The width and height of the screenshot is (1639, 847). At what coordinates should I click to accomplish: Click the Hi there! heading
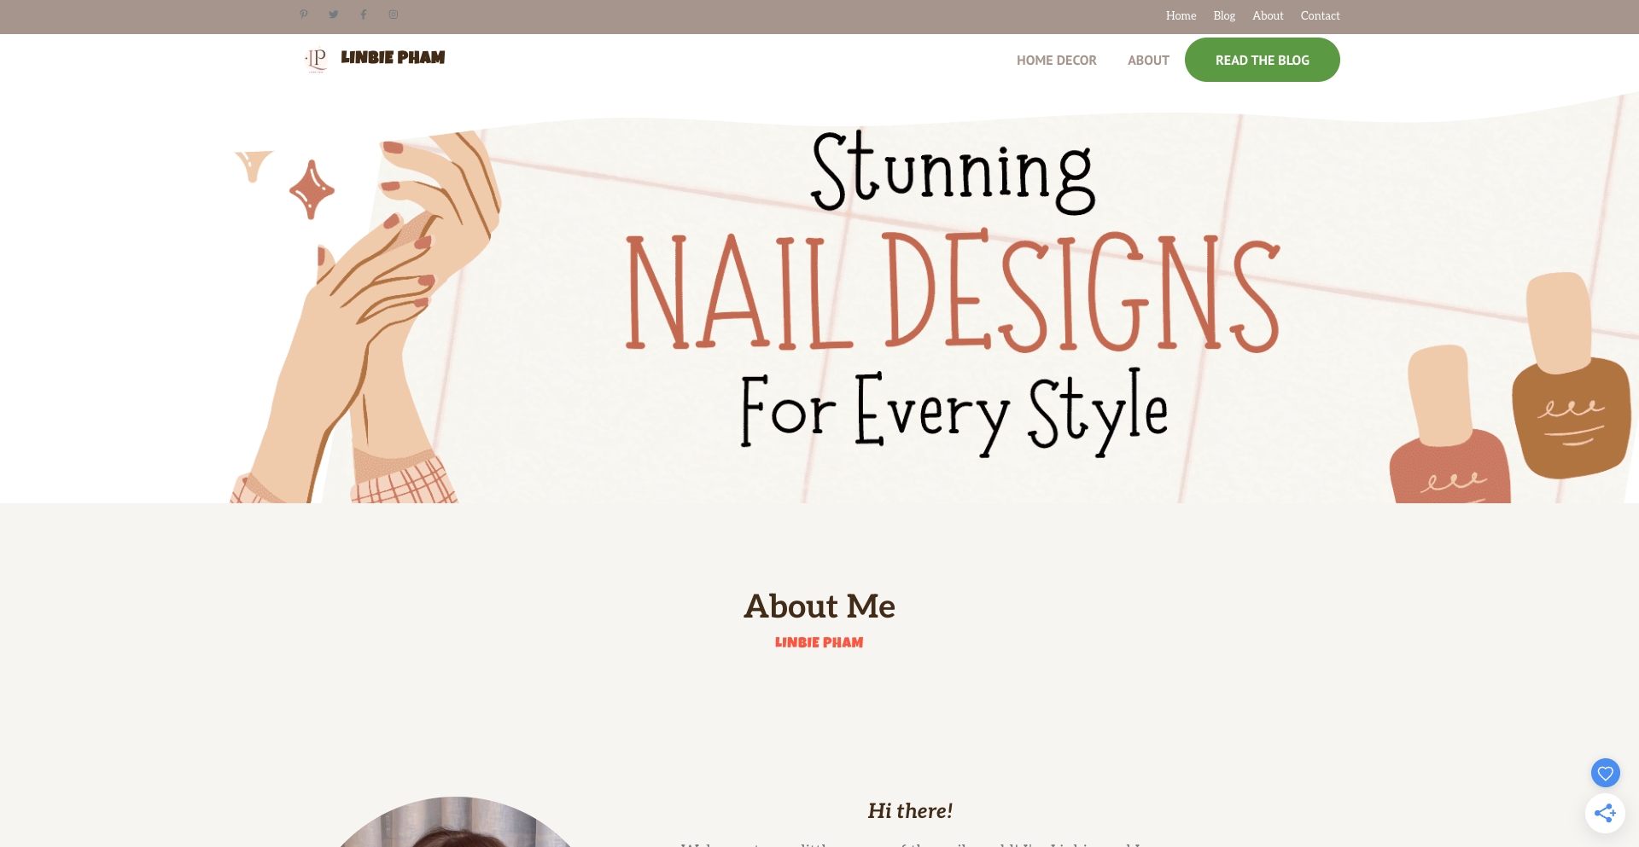click(x=910, y=810)
